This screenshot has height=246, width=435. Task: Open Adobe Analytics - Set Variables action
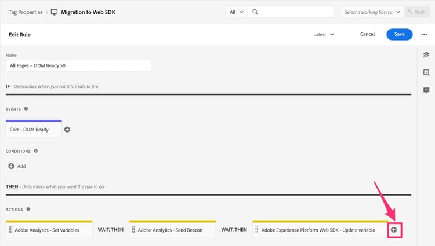tap(49, 229)
